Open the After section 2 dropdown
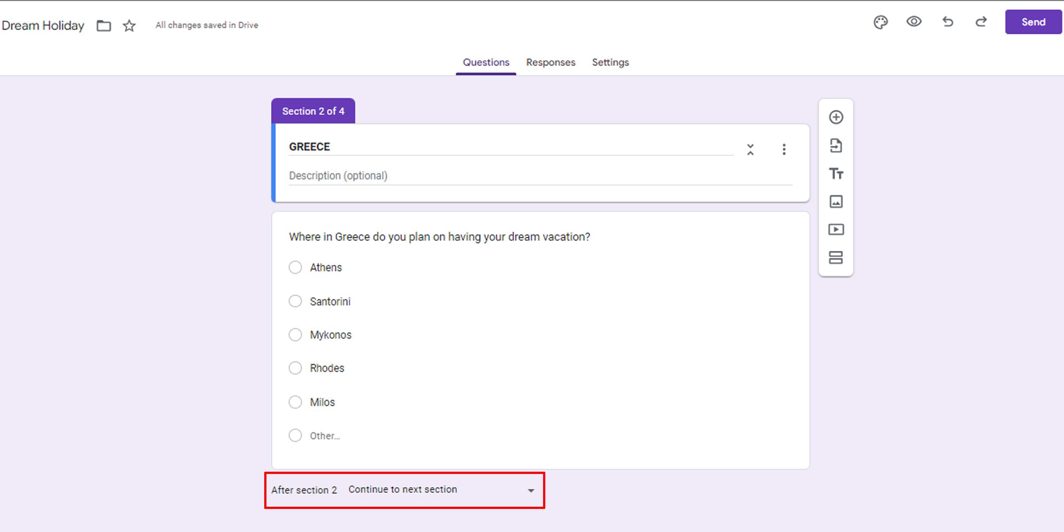Image resolution: width=1064 pixels, height=532 pixels. [x=530, y=490]
